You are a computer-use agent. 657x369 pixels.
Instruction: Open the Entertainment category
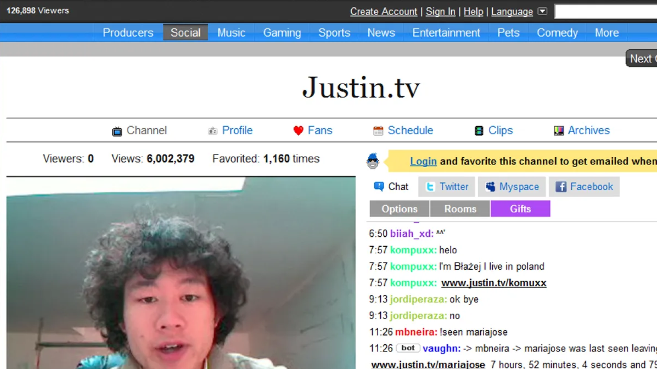(446, 32)
